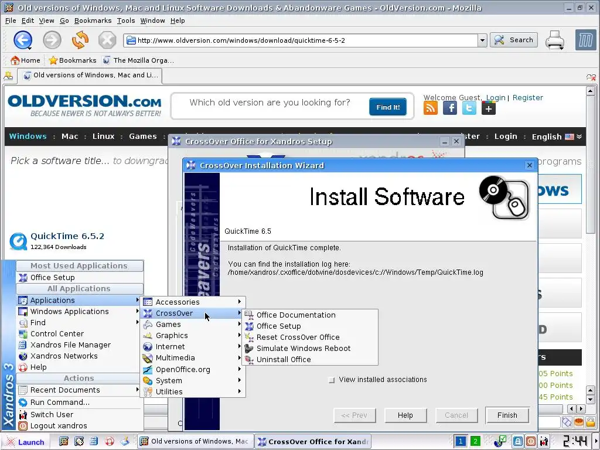Click the logout power tray icon
Image resolution: width=600 pixels, height=450 pixels.
click(531, 442)
